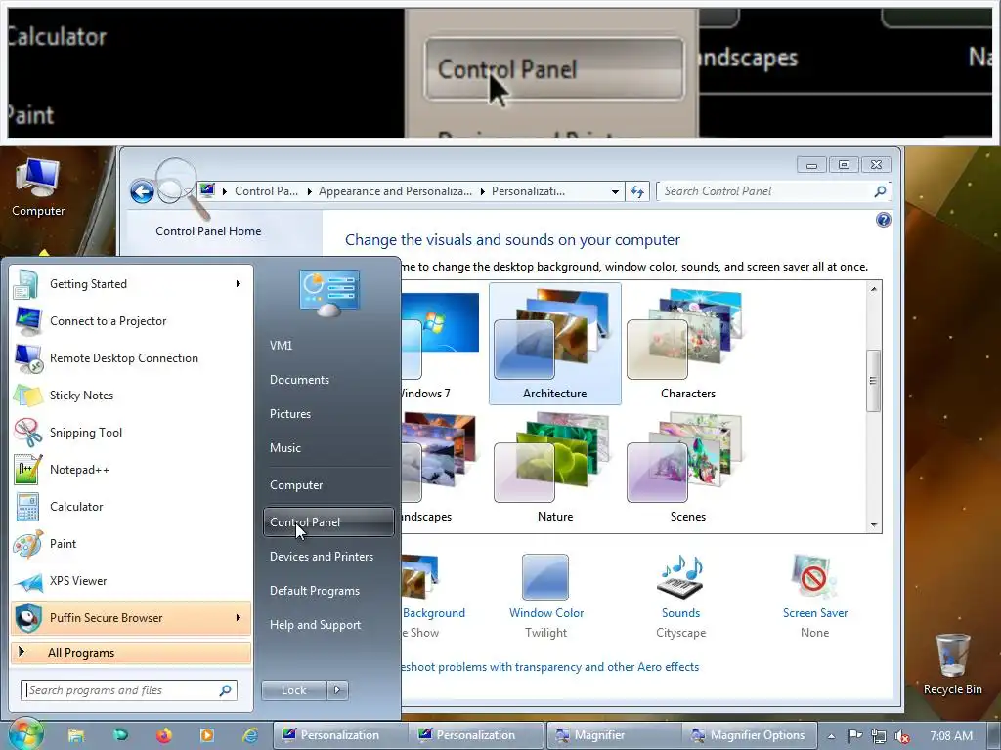Click the user account picture in Start menu

tap(329, 293)
